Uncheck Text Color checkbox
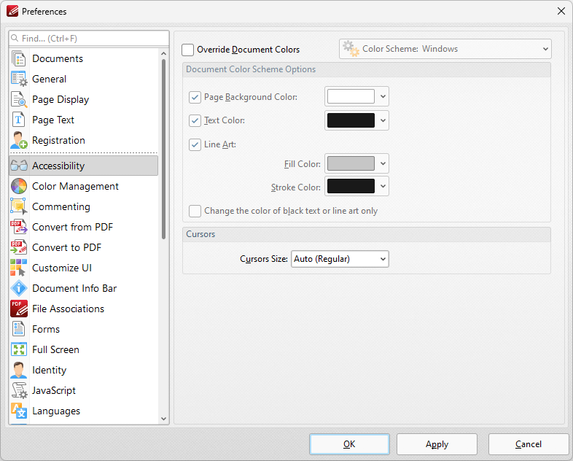 pos(195,120)
